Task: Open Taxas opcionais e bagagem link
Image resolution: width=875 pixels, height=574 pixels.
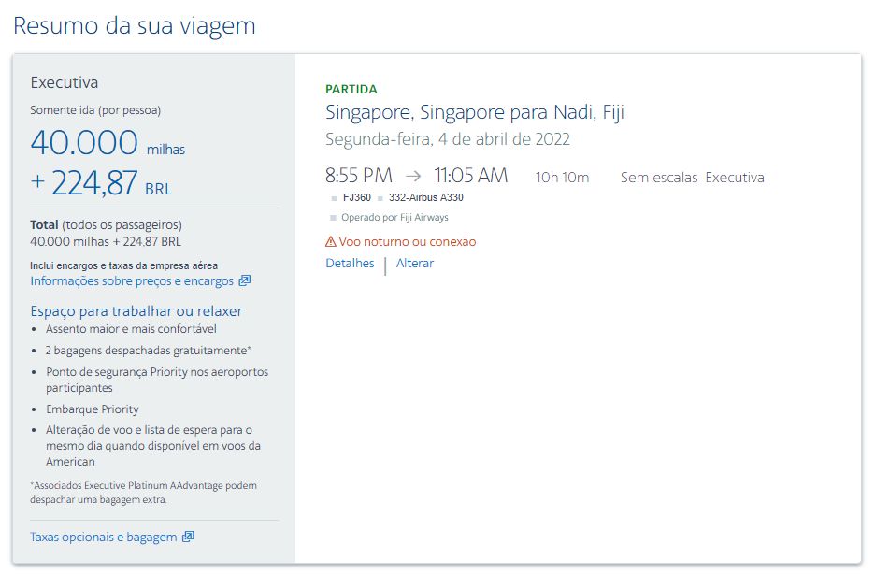Action: (x=103, y=538)
